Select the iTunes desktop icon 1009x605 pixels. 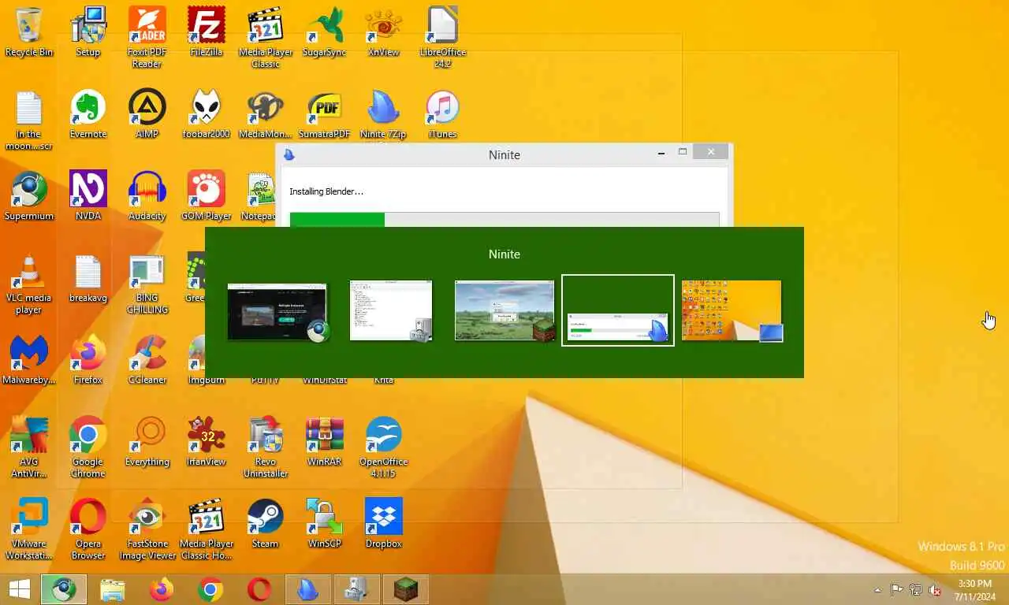[x=443, y=113]
